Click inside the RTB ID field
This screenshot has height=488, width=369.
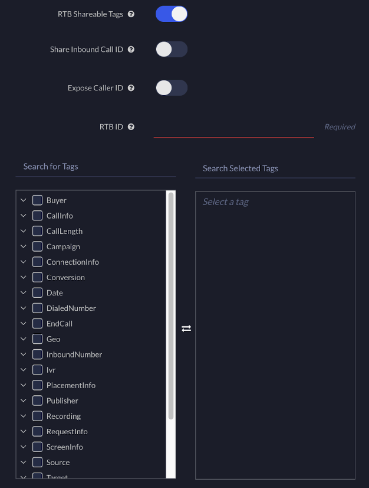[x=233, y=129]
